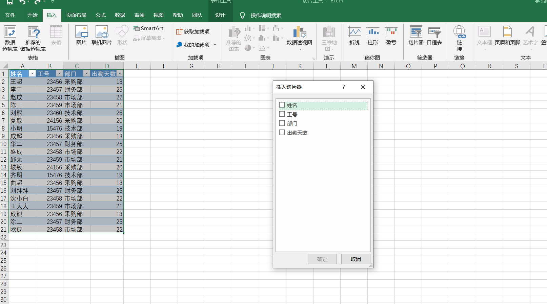
Task: Open the Charts group dialog launcher
Action: 313,58
